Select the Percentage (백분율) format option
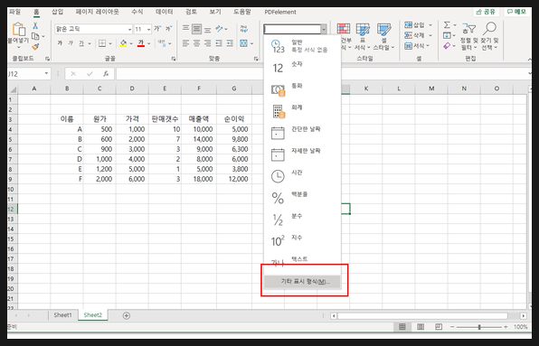The width and height of the screenshot is (539, 346). (302, 198)
